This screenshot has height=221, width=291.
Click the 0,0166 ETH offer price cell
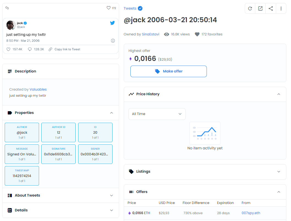coord(139,213)
